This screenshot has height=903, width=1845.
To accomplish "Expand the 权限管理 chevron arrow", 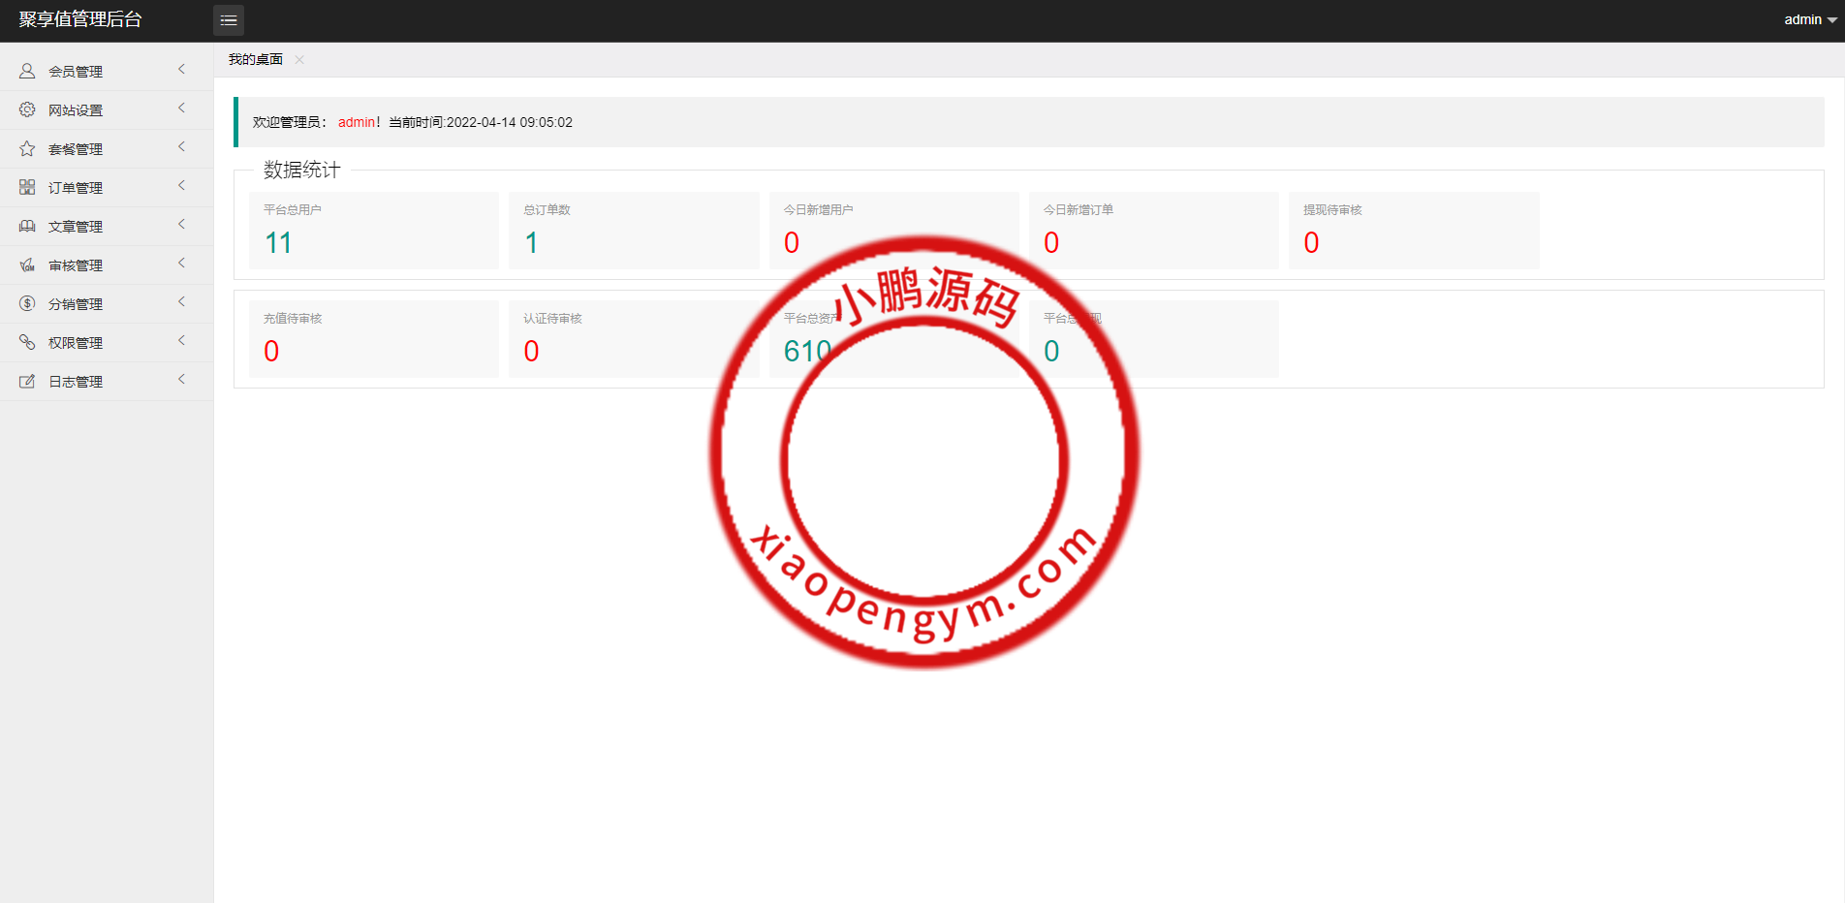I will tap(181, 341).
